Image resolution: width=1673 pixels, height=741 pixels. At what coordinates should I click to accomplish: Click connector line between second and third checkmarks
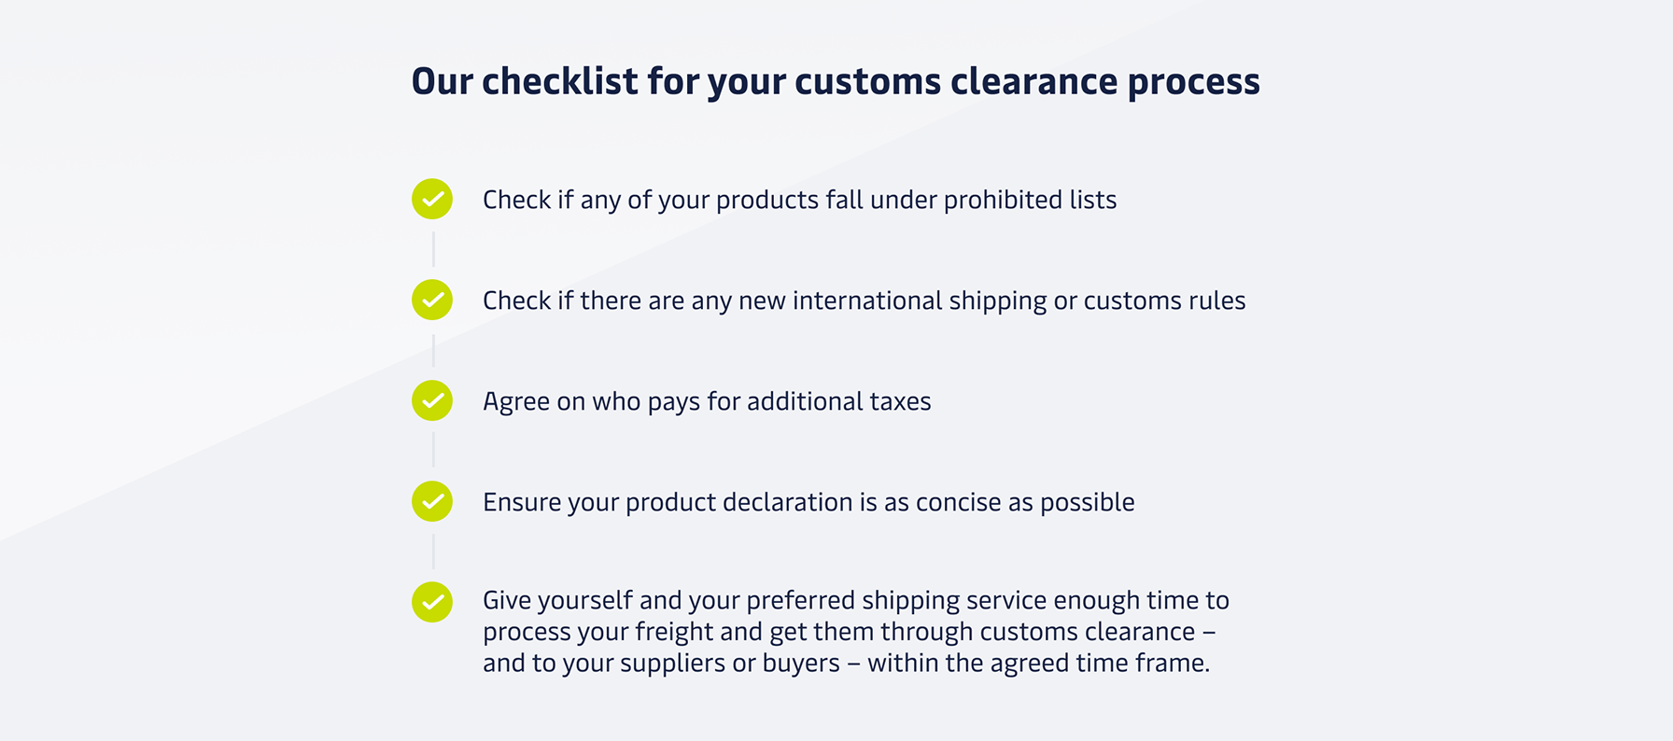433,350
